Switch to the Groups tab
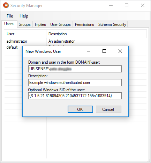Image resolution: width=151 pixels, height=163 pixels. pos(25,24)
